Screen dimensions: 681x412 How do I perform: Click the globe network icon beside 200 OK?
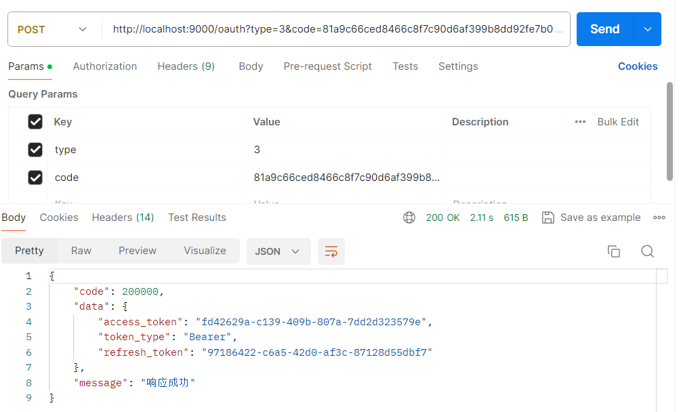(x=409, y=218)
